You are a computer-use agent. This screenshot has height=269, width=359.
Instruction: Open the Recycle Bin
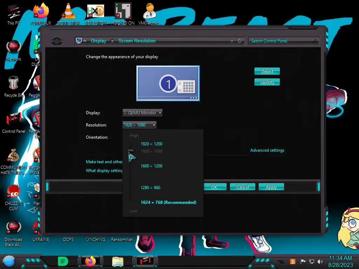(14, 87)
